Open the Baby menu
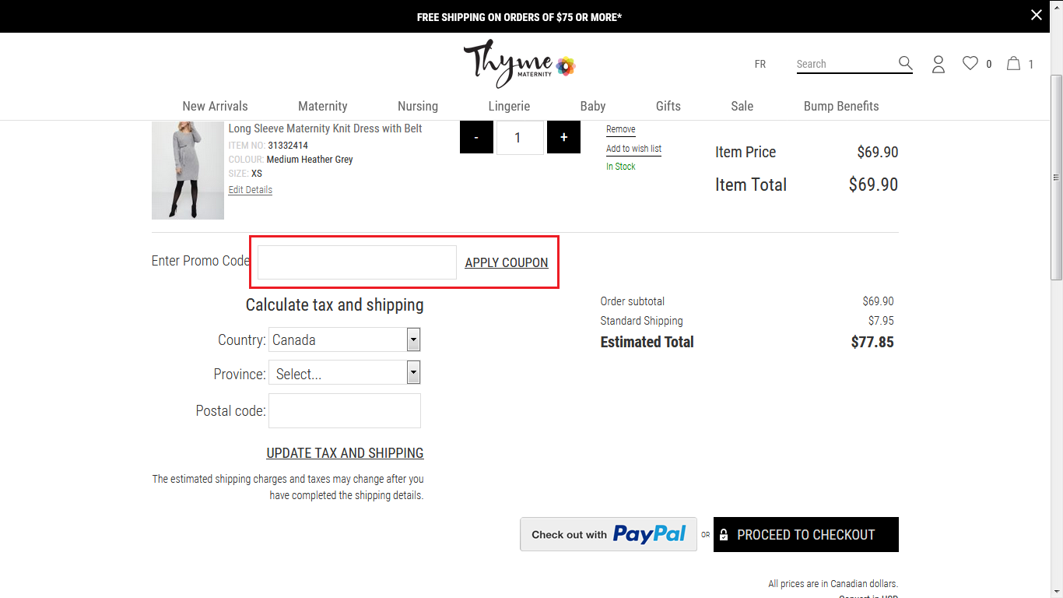 point(593,106)
